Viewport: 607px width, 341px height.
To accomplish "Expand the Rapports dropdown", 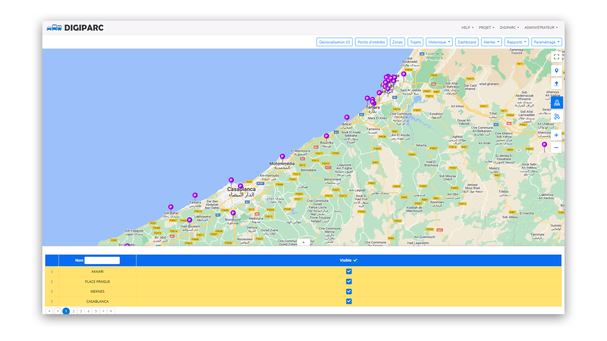I will coord(517,42).
